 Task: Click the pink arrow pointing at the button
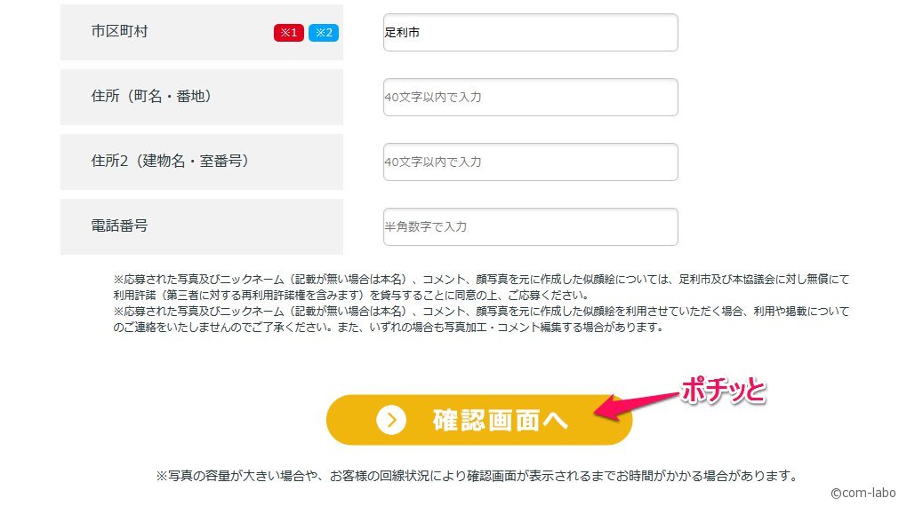pos(637,405)
